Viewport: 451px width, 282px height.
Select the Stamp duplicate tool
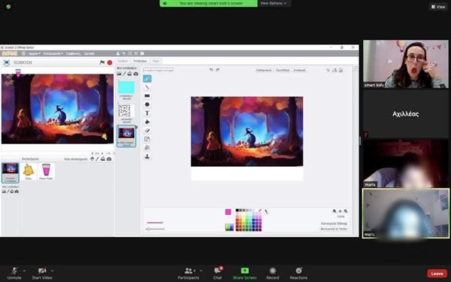(147, 156)
